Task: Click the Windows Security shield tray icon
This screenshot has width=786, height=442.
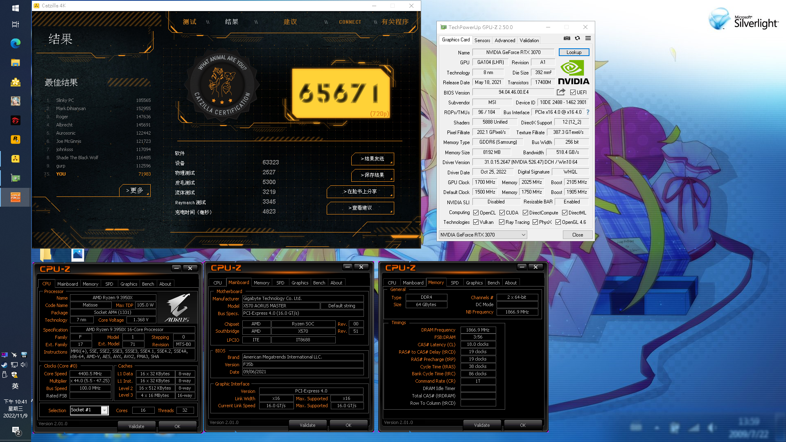Action: pos(14,374)
